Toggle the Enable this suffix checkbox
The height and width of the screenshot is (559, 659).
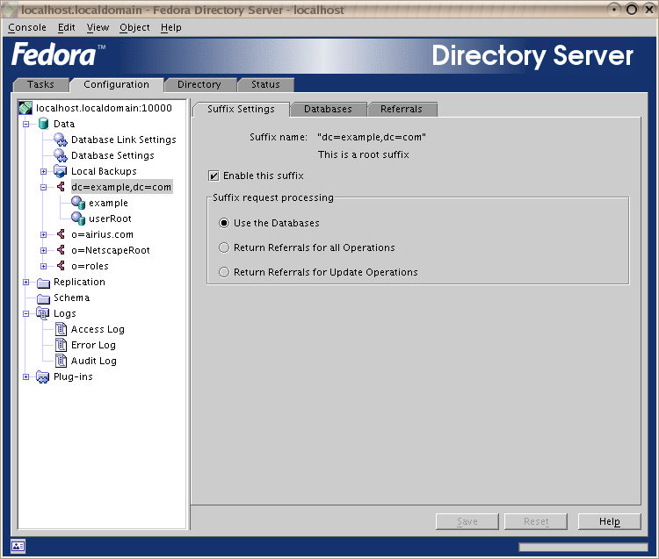click(214, 176)
